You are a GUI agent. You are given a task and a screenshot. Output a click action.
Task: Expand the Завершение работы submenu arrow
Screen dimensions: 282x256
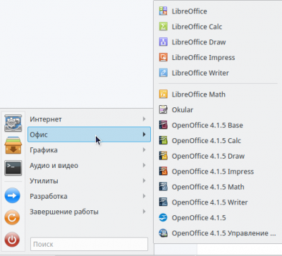[144, 212]
